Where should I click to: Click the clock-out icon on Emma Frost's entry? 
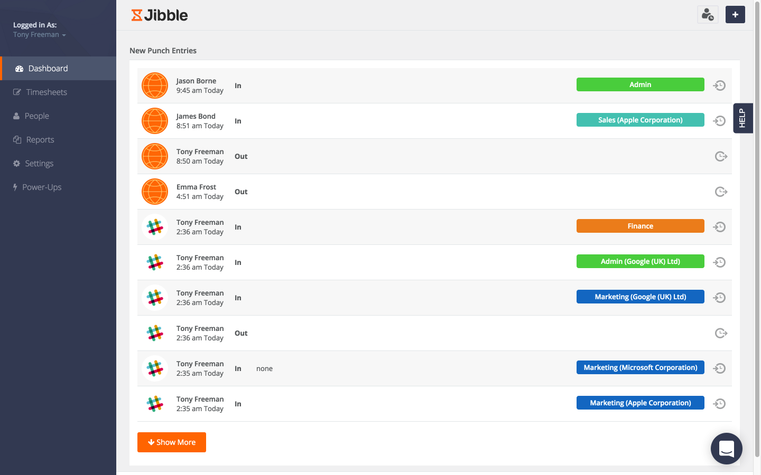point(720,192)
